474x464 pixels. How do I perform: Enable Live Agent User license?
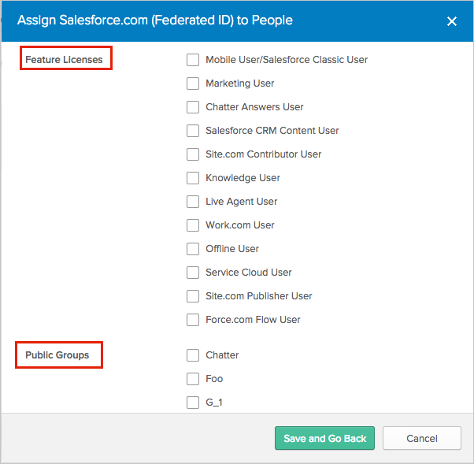pos(193,202)
